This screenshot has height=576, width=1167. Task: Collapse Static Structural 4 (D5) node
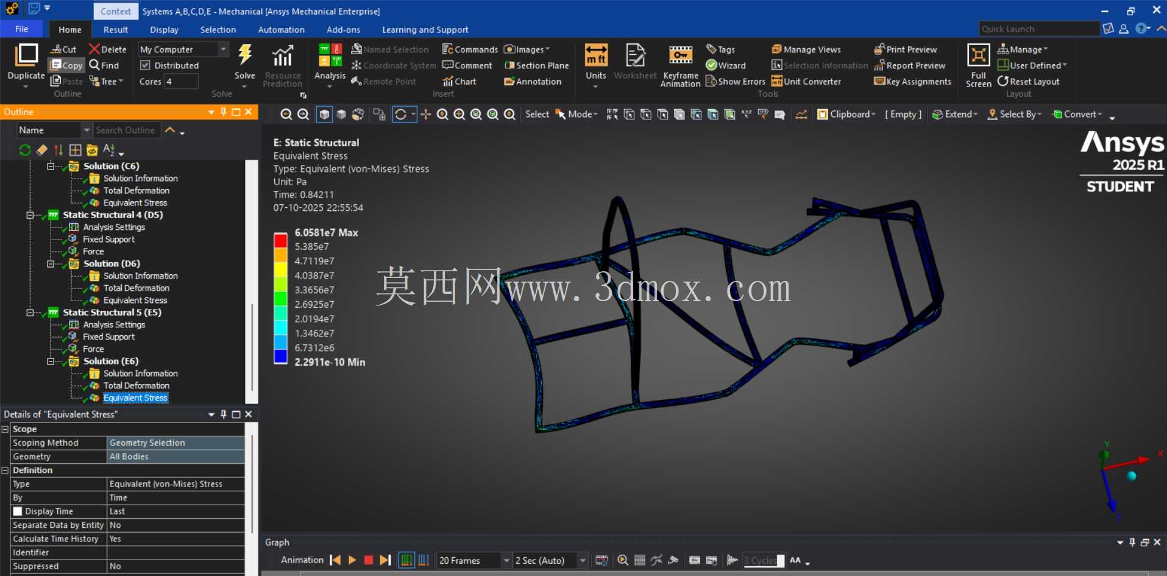[30, 215]
